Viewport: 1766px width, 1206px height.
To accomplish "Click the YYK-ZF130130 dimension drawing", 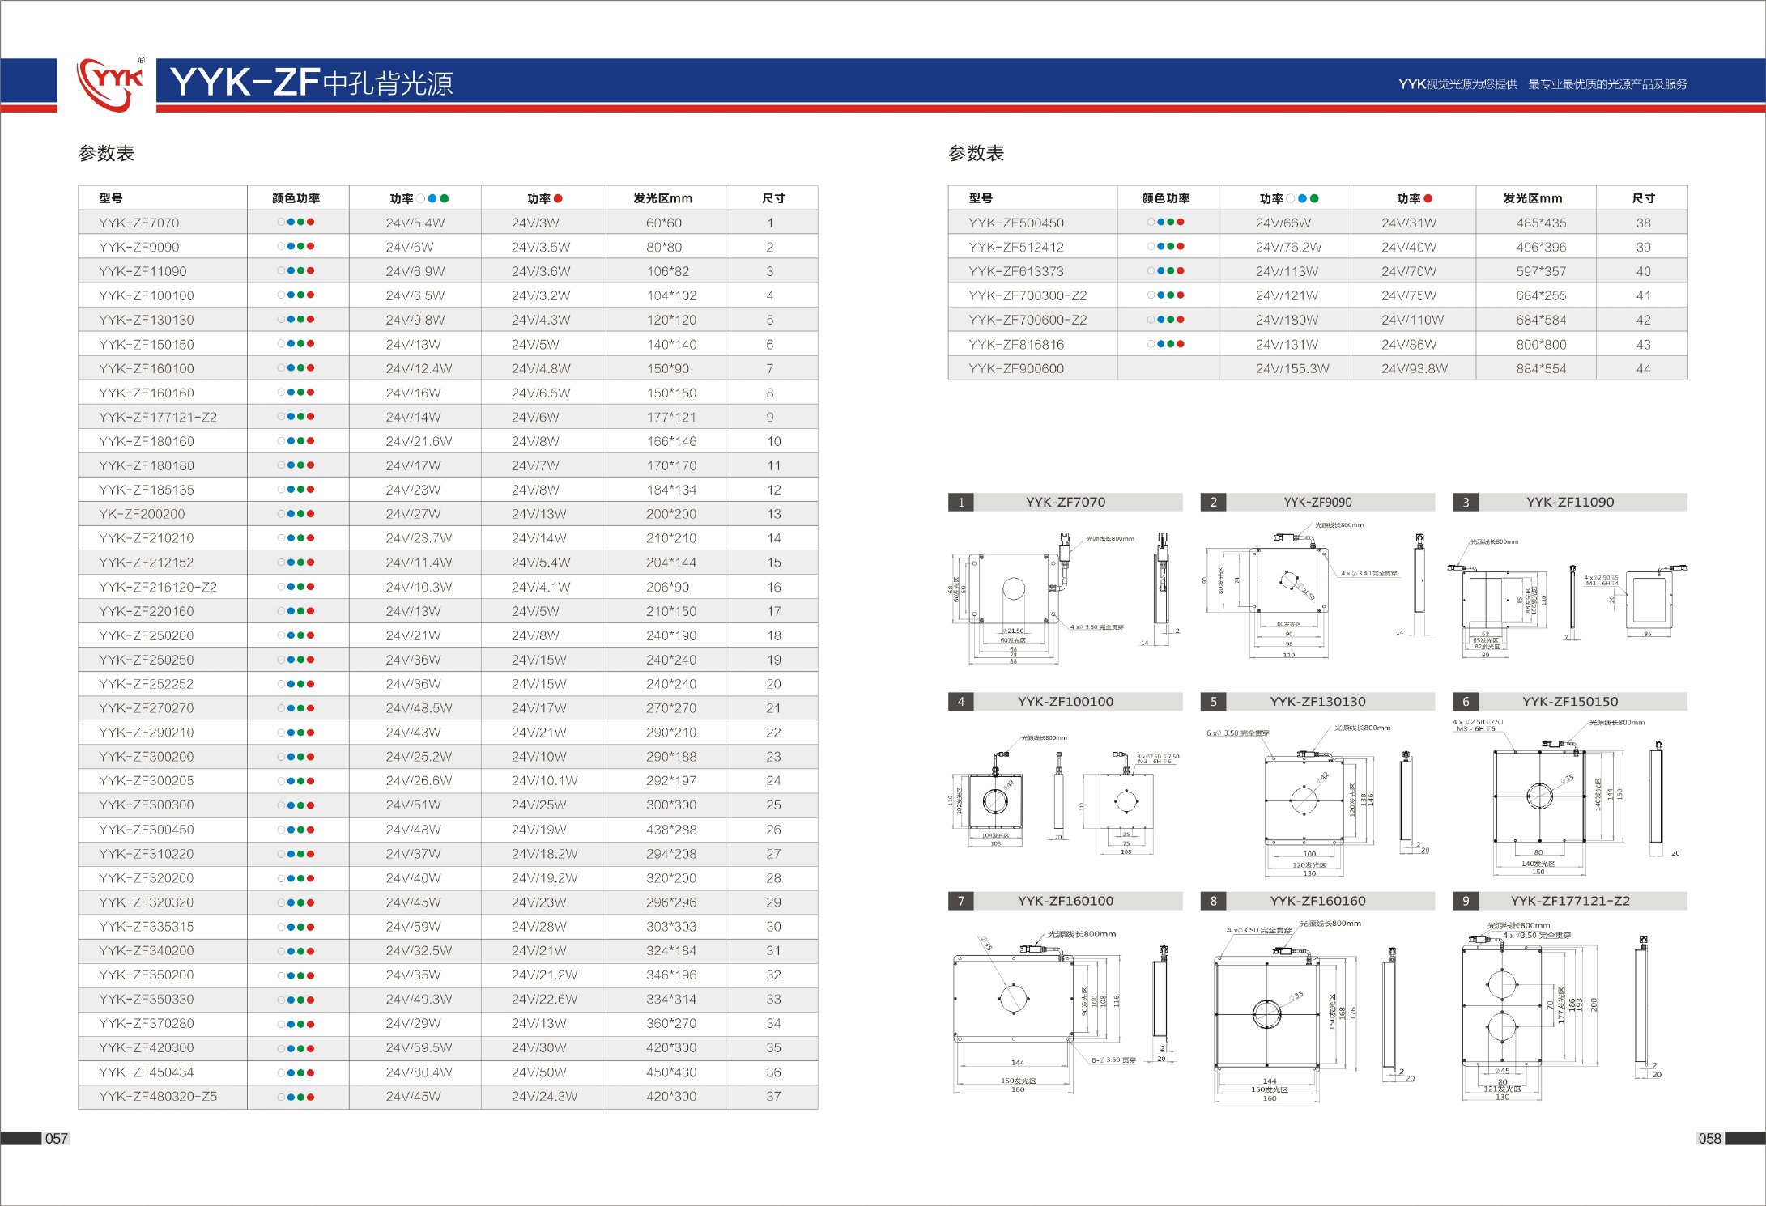I will click(x=1317, y=800).
